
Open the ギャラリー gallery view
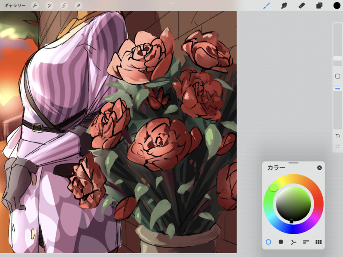15,6
